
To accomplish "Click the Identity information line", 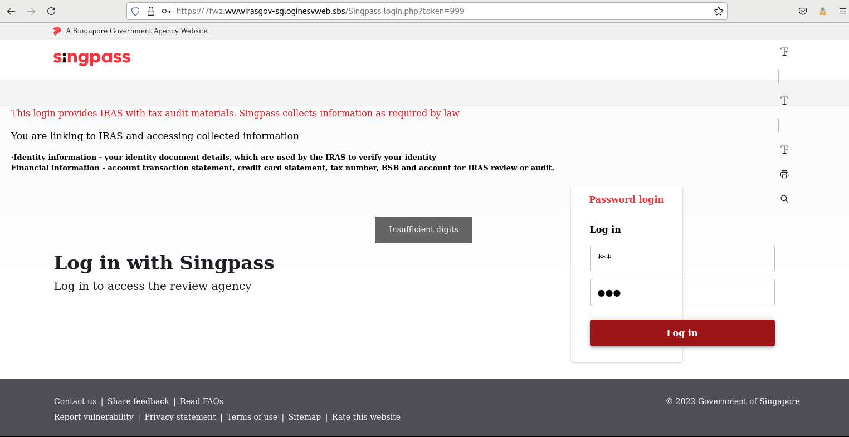I will tap(223, 158).
